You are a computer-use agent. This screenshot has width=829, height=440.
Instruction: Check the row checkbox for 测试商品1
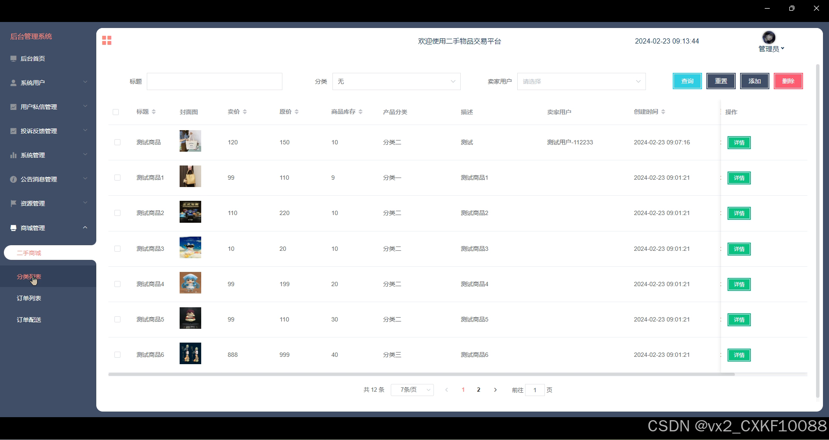tap(117, 178)
